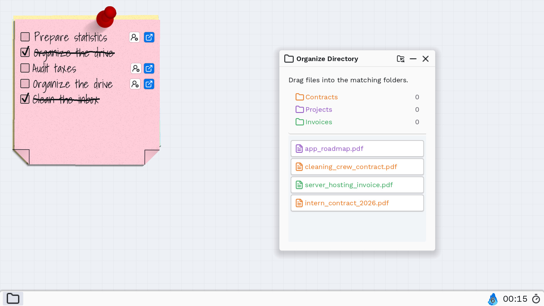
Task: Launch the Audit taxes task via its blue open icon
Action: (149, 68)
